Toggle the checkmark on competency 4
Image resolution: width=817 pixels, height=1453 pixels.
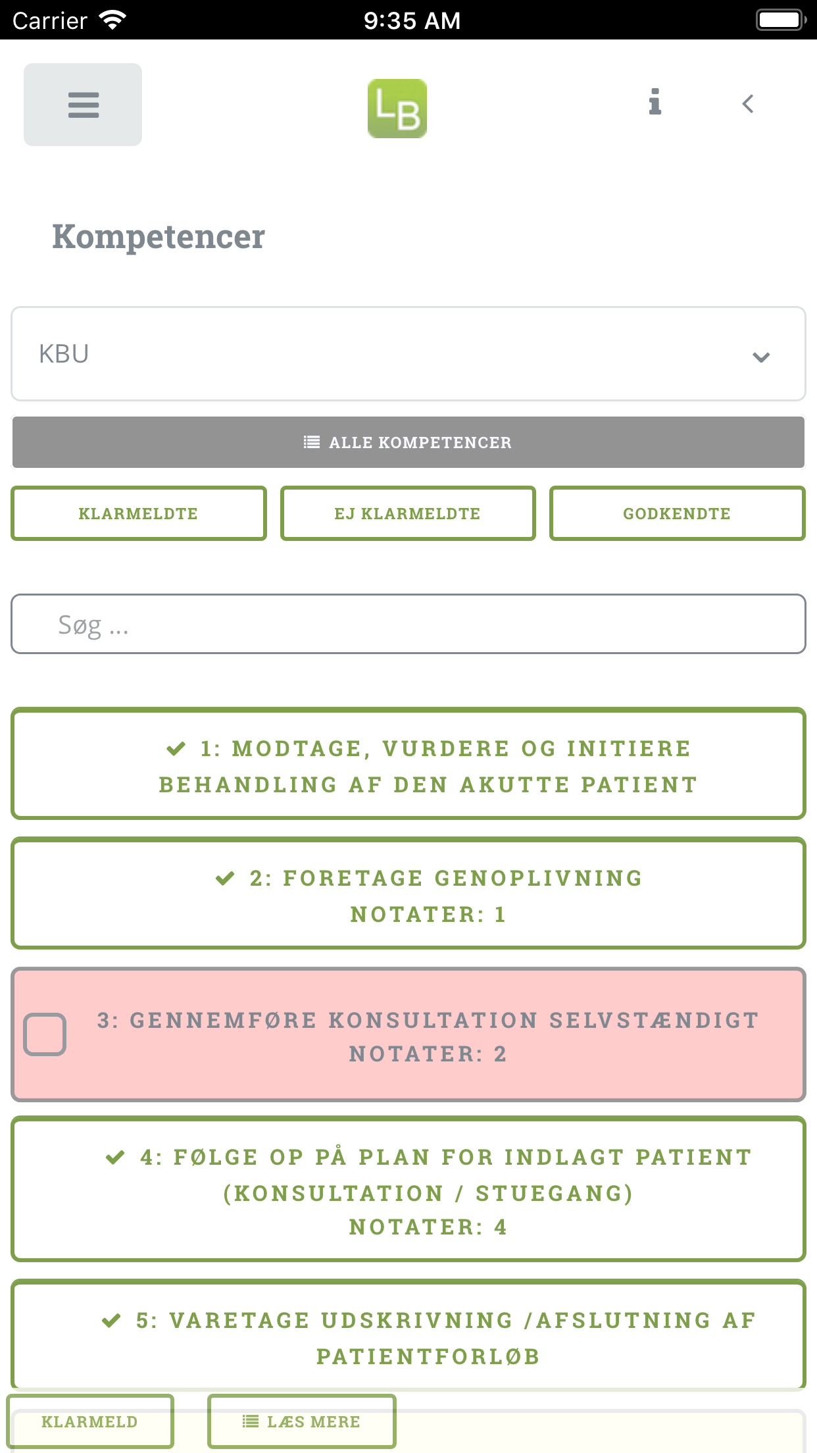click(116, 1156)
